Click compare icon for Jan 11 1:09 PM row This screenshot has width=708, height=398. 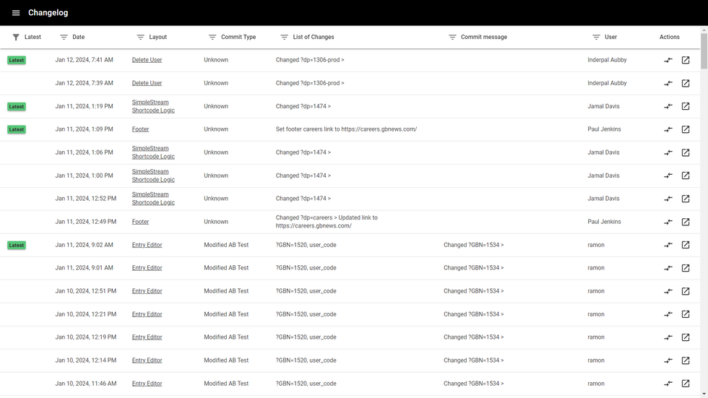pos(668,130)
